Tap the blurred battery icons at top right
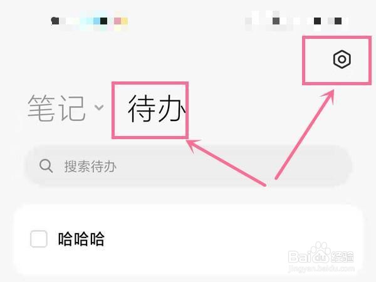Screen dimensions: 376x282 click(296, 21)
